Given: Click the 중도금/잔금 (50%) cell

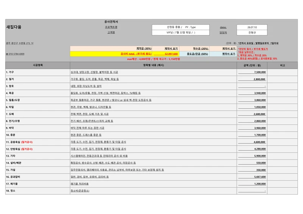Looking at the screenshot, I should point(194,54).
